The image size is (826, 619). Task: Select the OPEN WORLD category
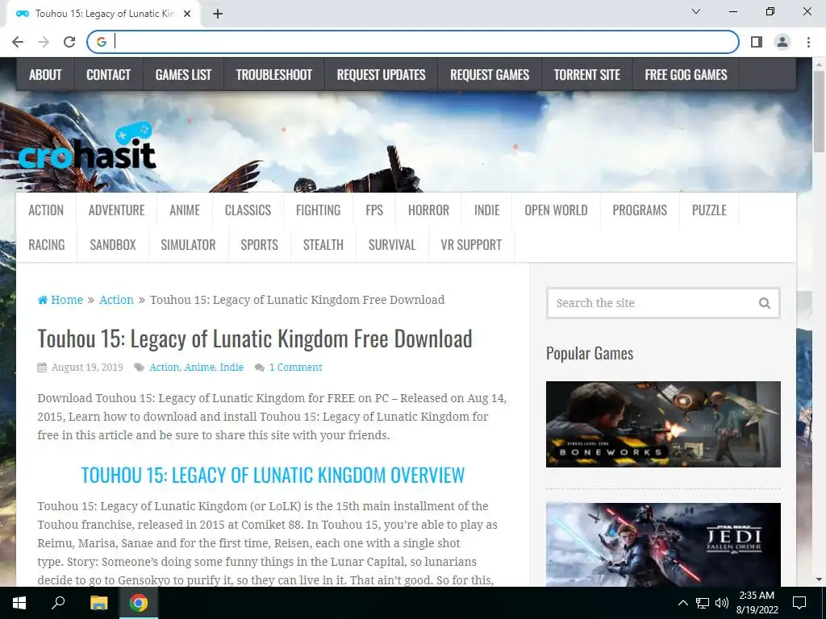[556, 210]
